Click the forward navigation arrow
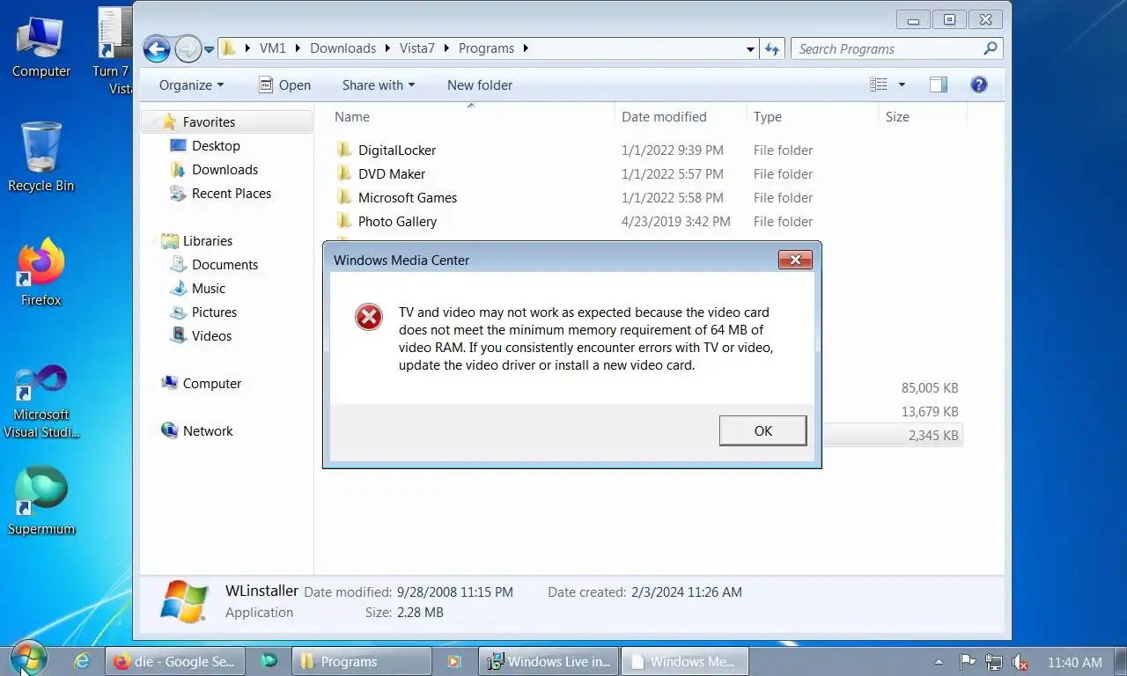Image resolution: width=1127 pixels, height=676 pixels. [188, 48]
